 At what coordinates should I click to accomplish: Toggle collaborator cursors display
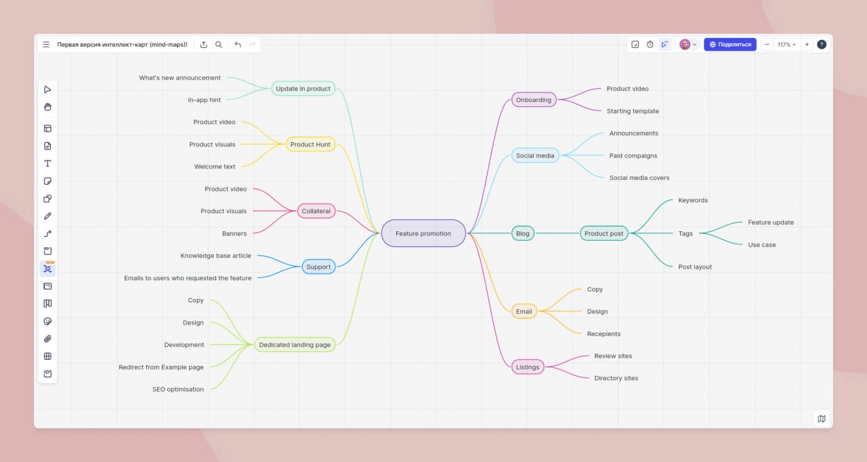[x=665, y=45]
